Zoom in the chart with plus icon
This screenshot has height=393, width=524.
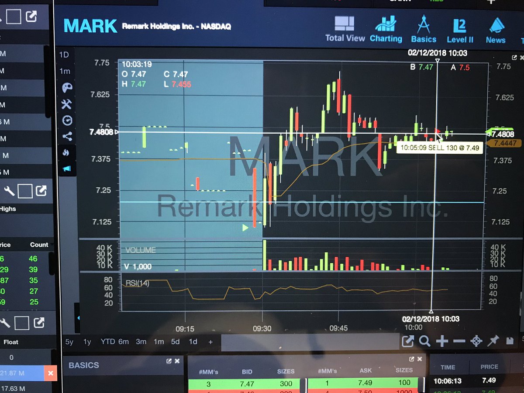[x=442, y=341]
